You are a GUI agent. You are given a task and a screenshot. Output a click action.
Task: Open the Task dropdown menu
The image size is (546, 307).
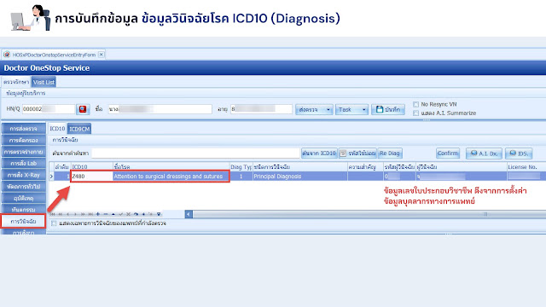351,109
